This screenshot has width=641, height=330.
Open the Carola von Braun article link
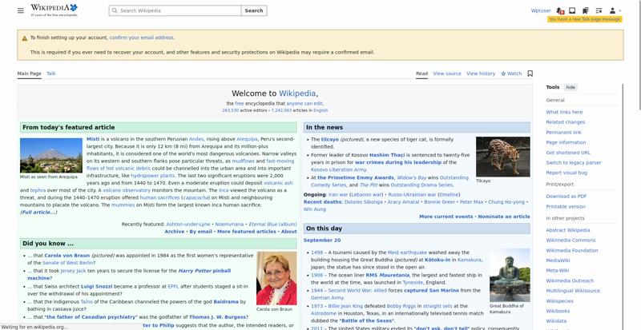click(x=67, y=256)
